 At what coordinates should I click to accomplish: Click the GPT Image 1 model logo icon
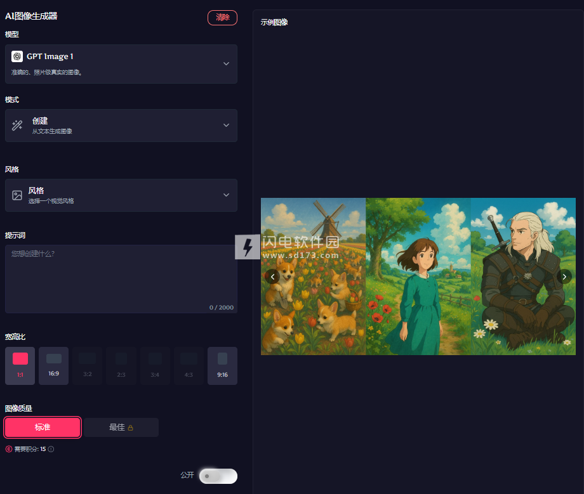click(17, 56)
